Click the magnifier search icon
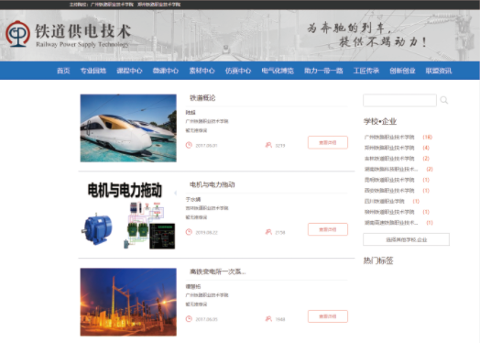This screenshot has width=480, height=343. click(x=444, y=100)
